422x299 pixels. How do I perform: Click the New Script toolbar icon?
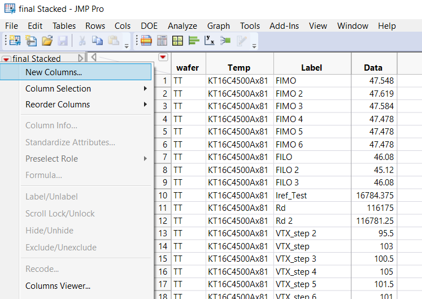click(31, 41)
